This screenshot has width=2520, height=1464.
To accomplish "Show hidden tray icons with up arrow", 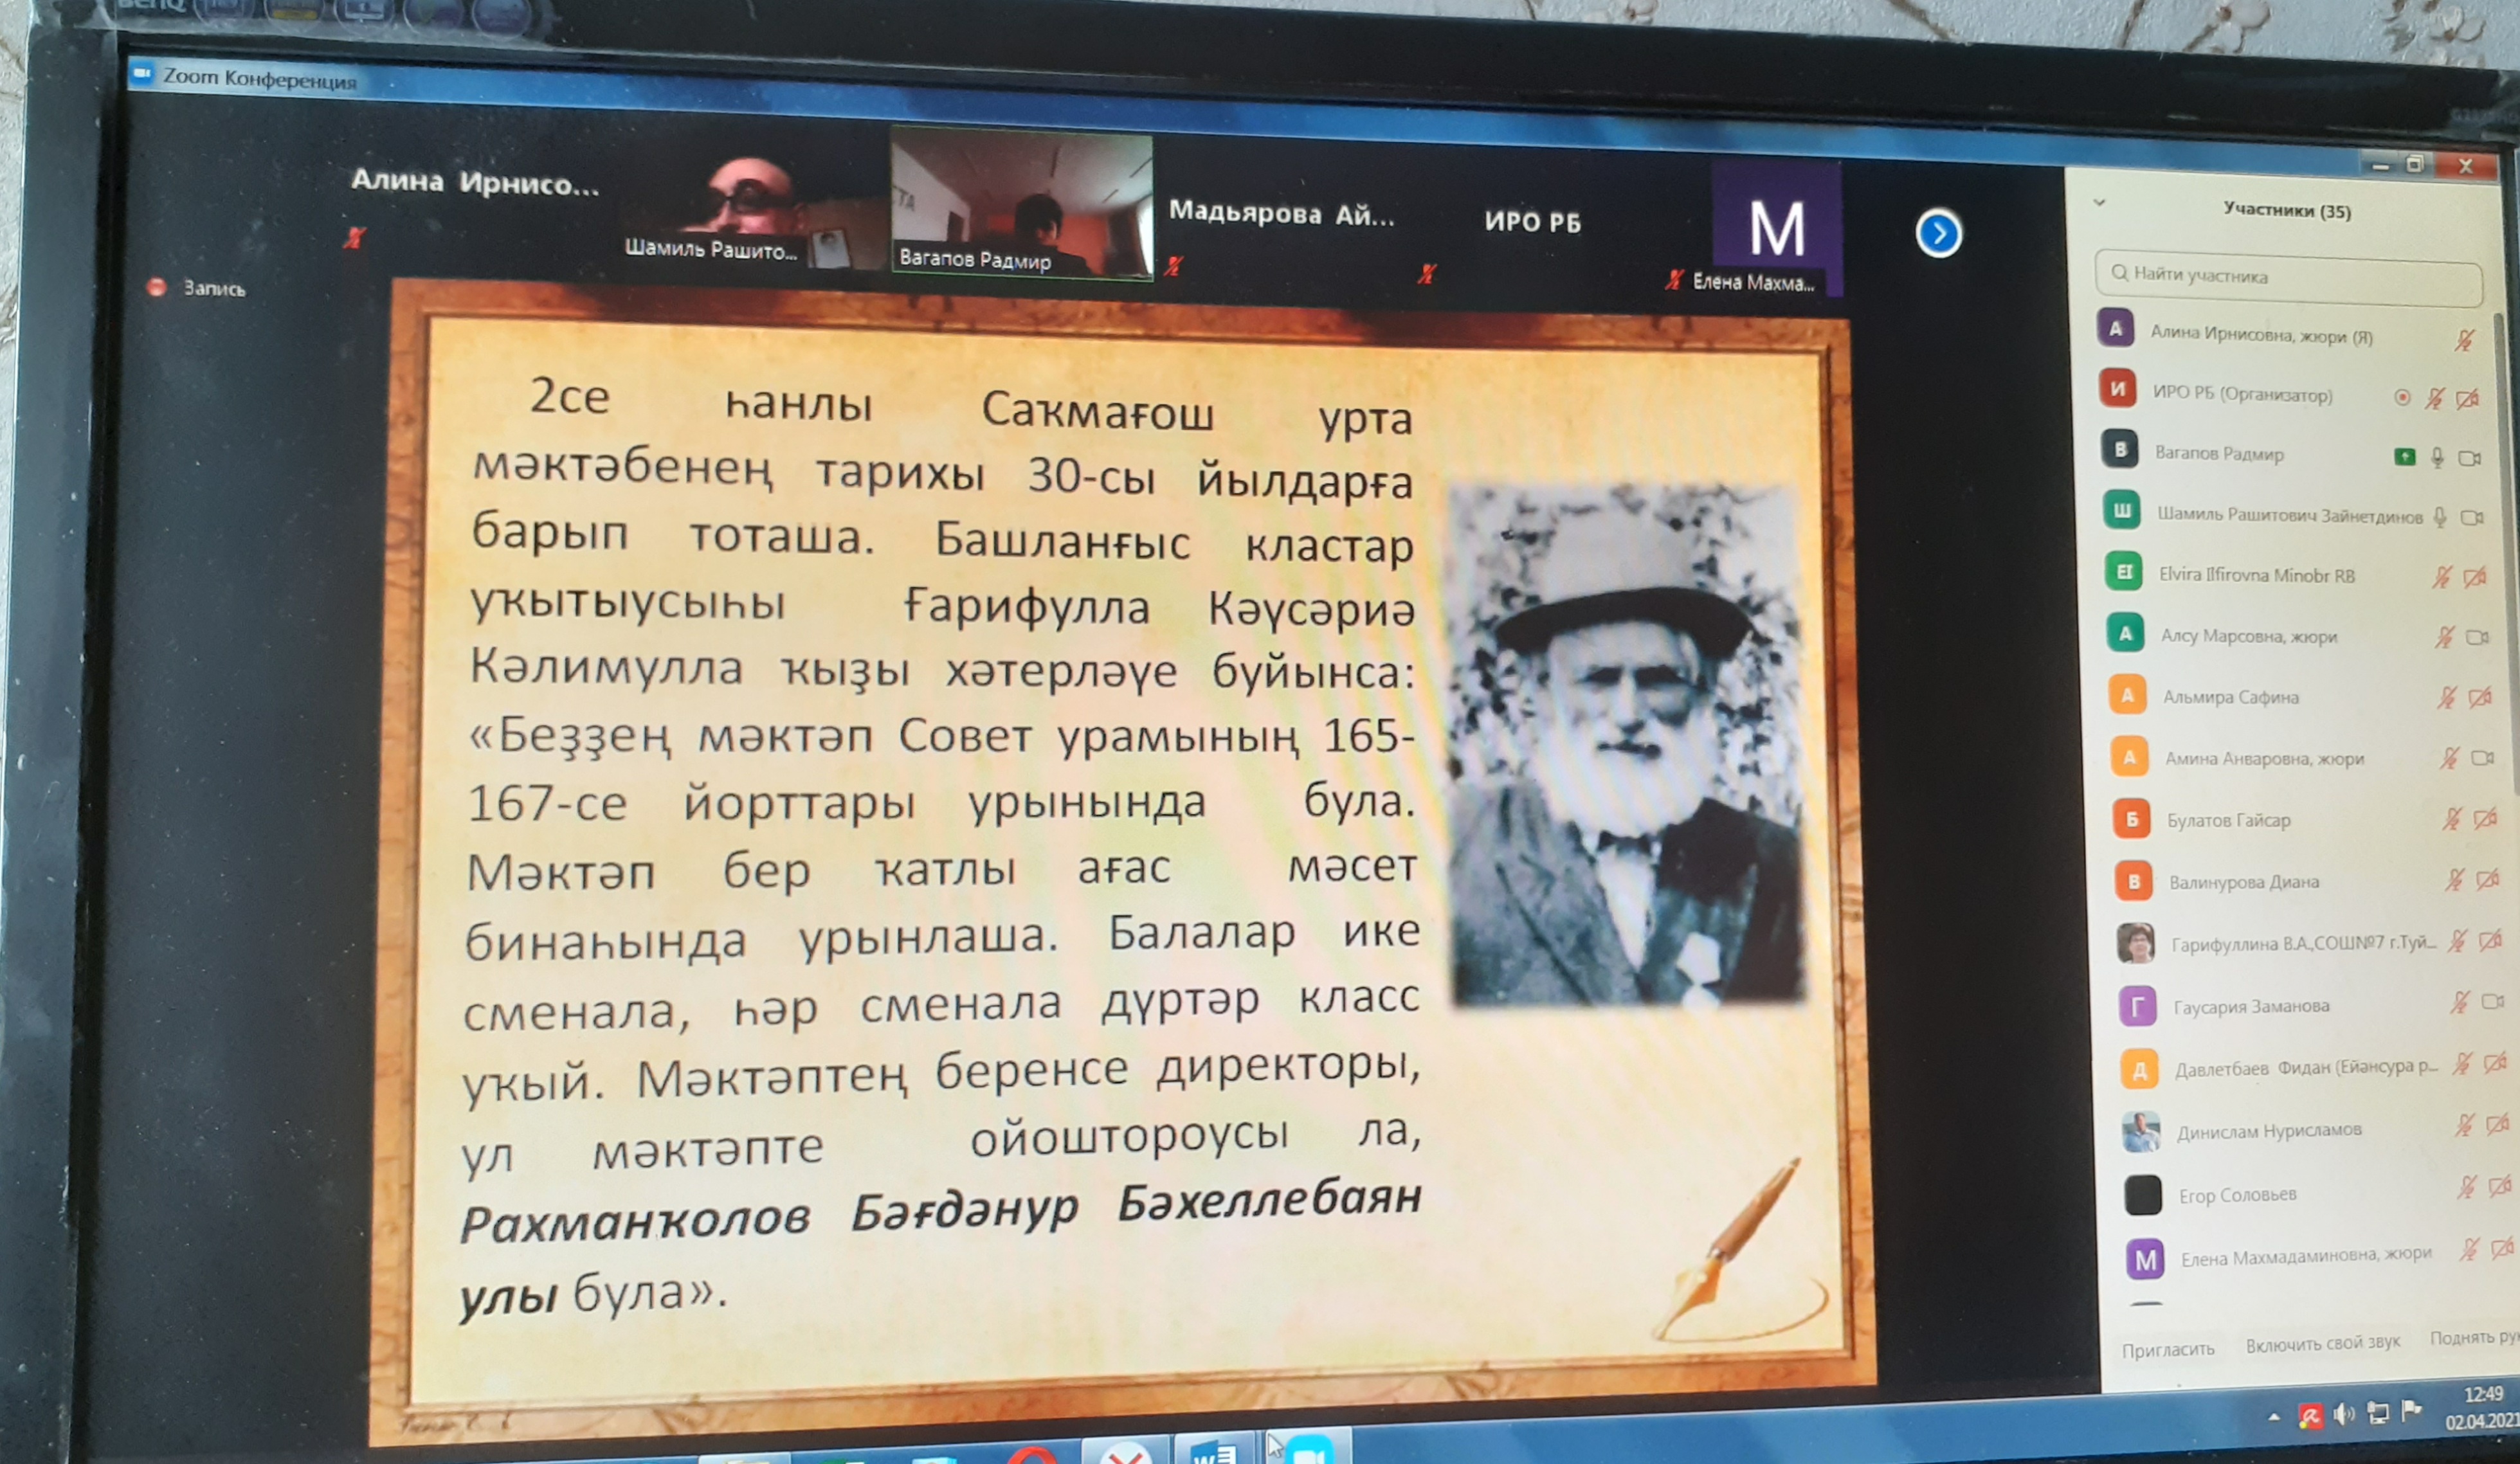I will click(x=2274, y=1417).
